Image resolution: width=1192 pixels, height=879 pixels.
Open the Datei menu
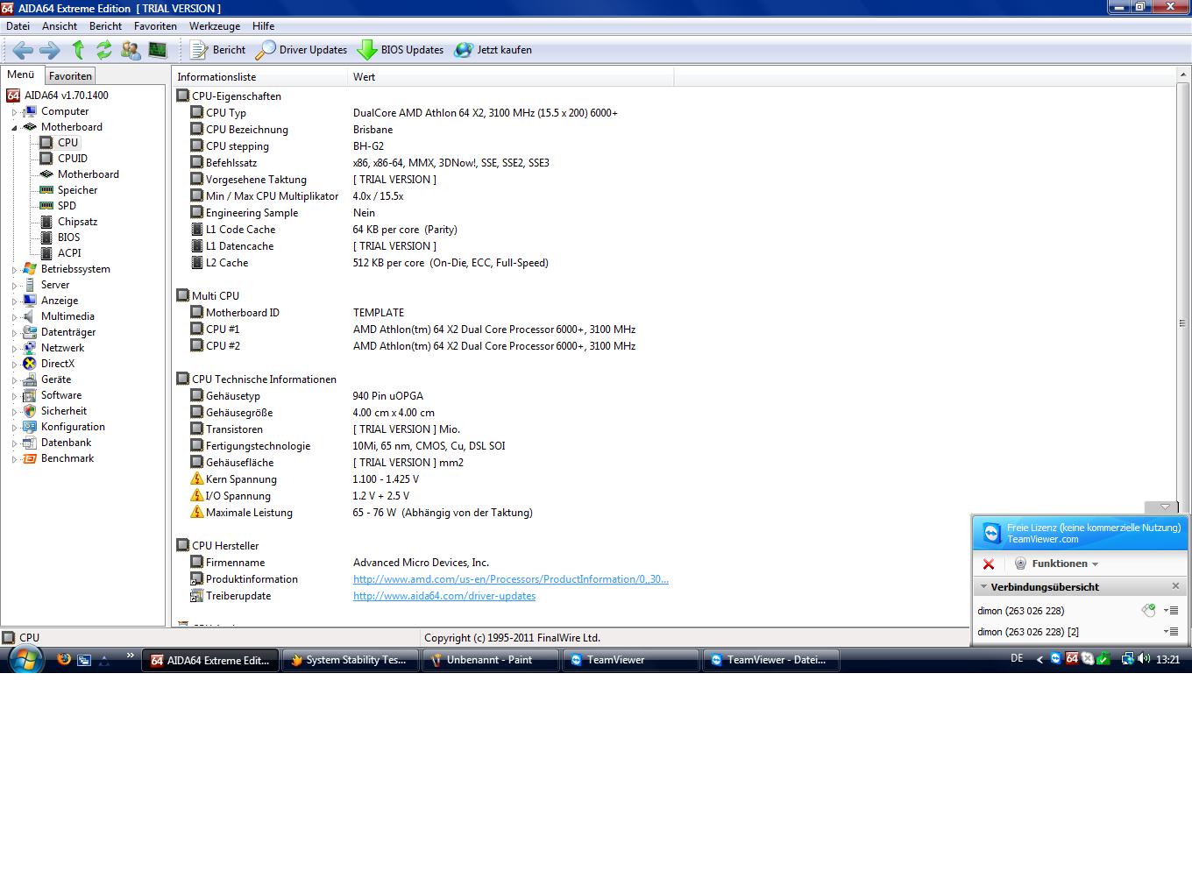pos(18,26)
